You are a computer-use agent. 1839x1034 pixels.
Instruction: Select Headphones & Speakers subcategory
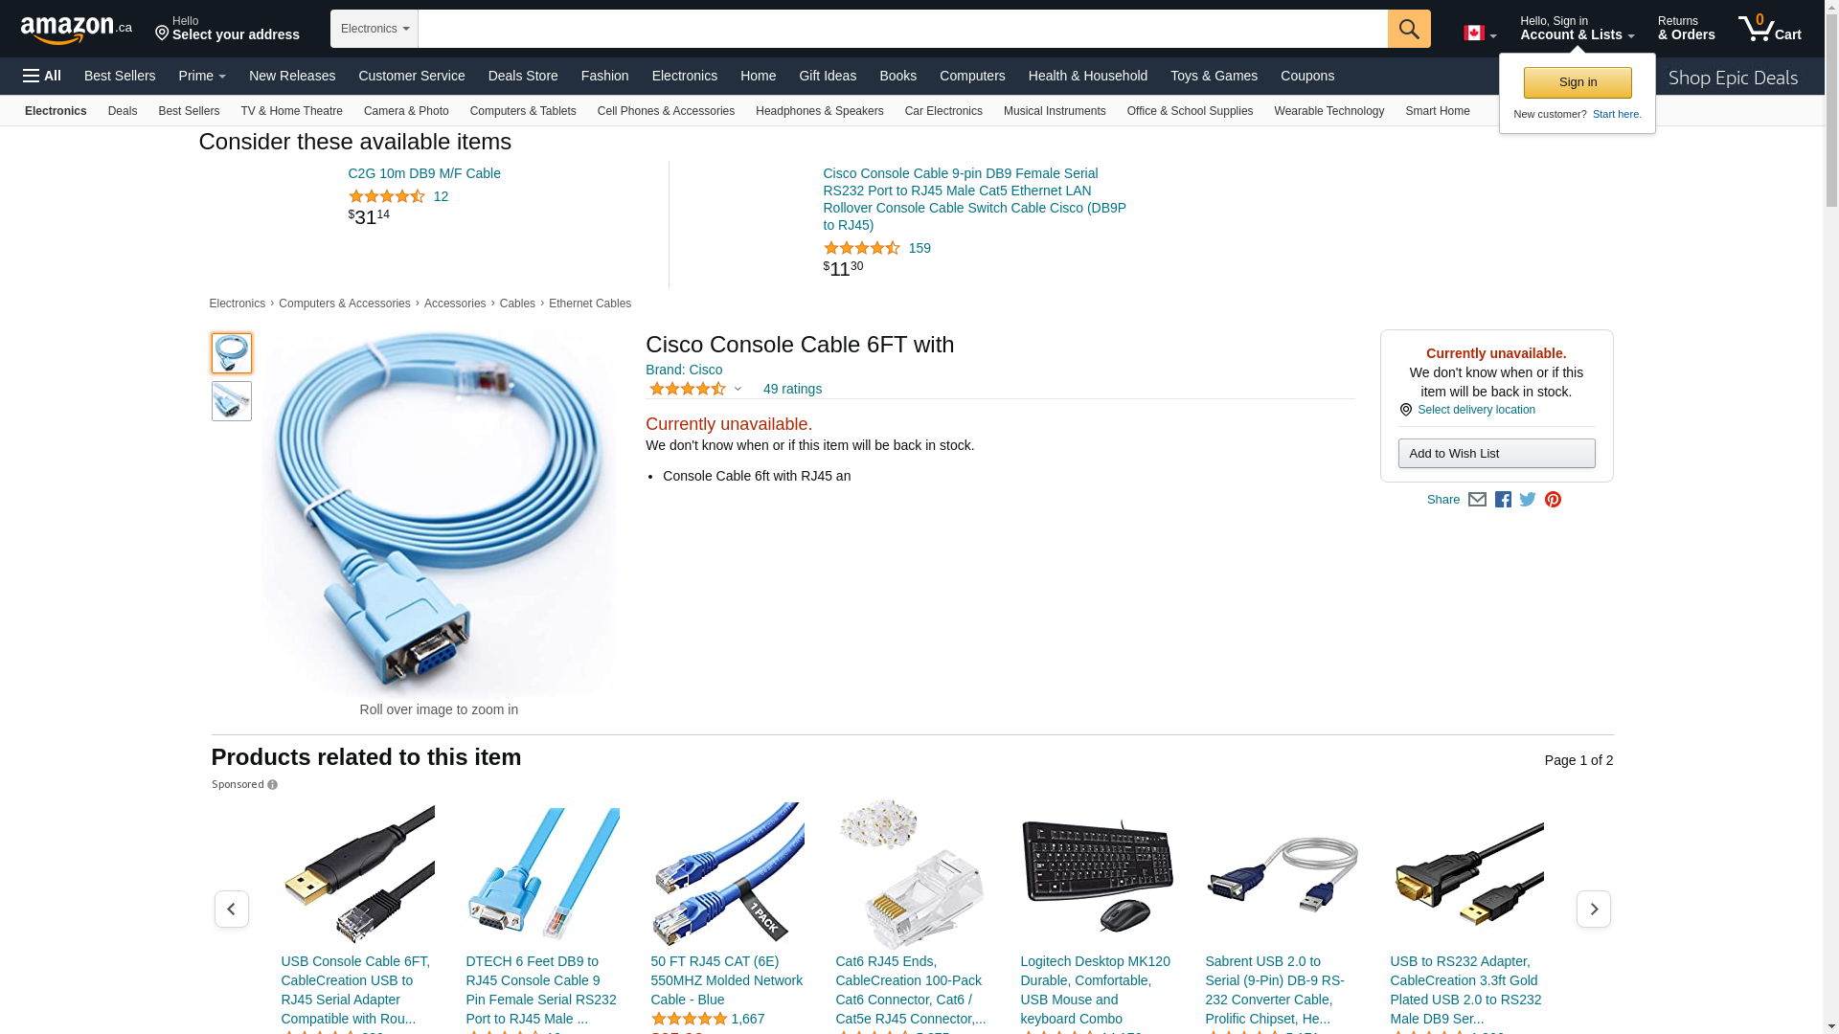click(x=820, y=111)
